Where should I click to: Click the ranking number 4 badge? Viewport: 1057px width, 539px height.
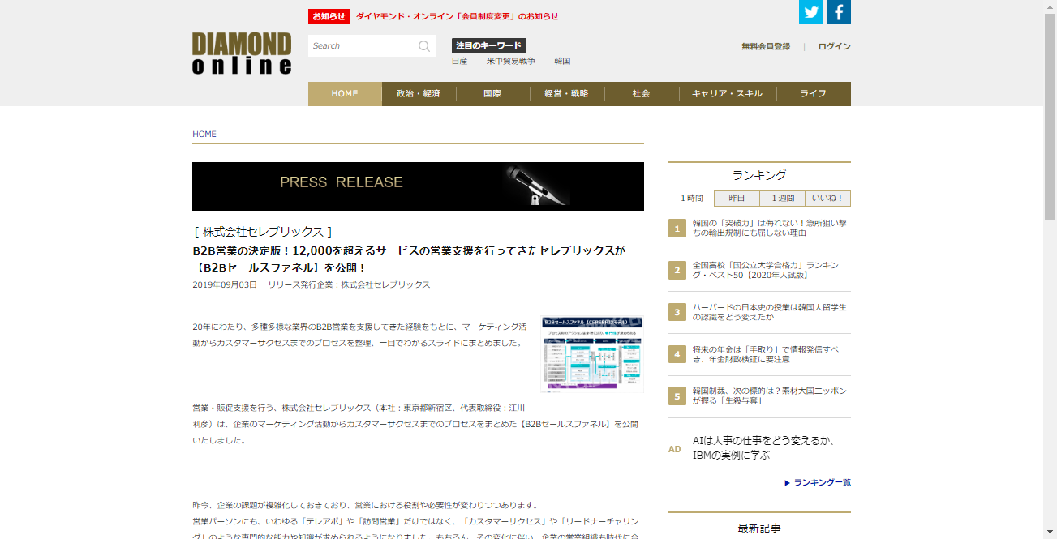pyautogui.click(x=677, y=355)
